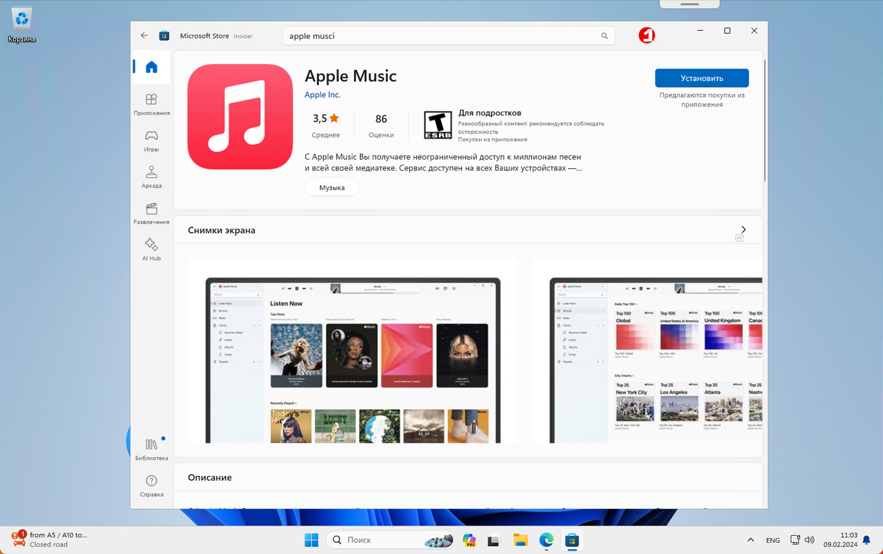Click the ESRB rating icon

(x=438, y=125)
